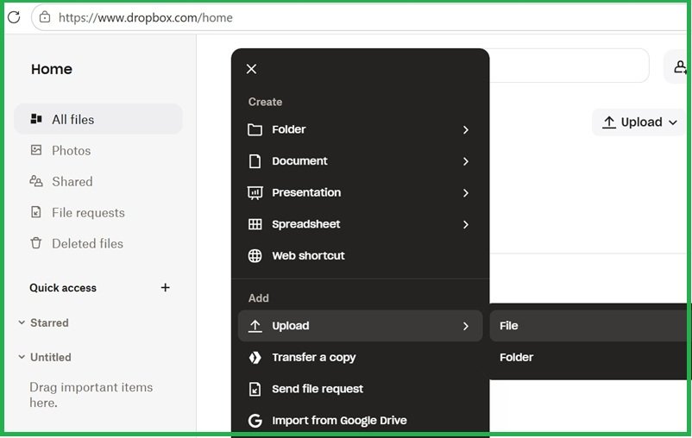692x438 pixels.
Task: Click the File requests sidebar icon
Action: [36, 212]
